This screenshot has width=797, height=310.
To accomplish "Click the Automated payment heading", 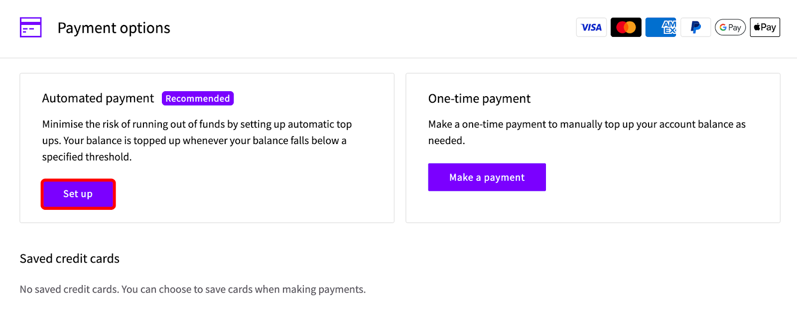I will click(x=98, y=99).
